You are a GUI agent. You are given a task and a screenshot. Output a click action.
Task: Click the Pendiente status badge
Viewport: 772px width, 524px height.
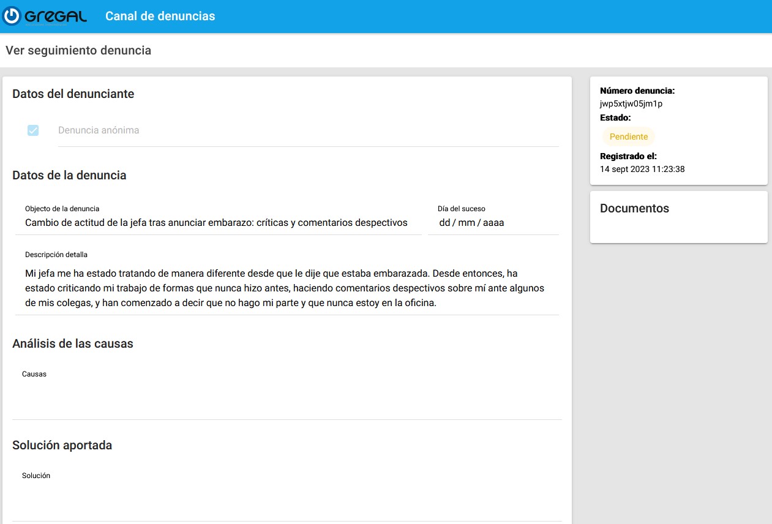pos(628,137)
